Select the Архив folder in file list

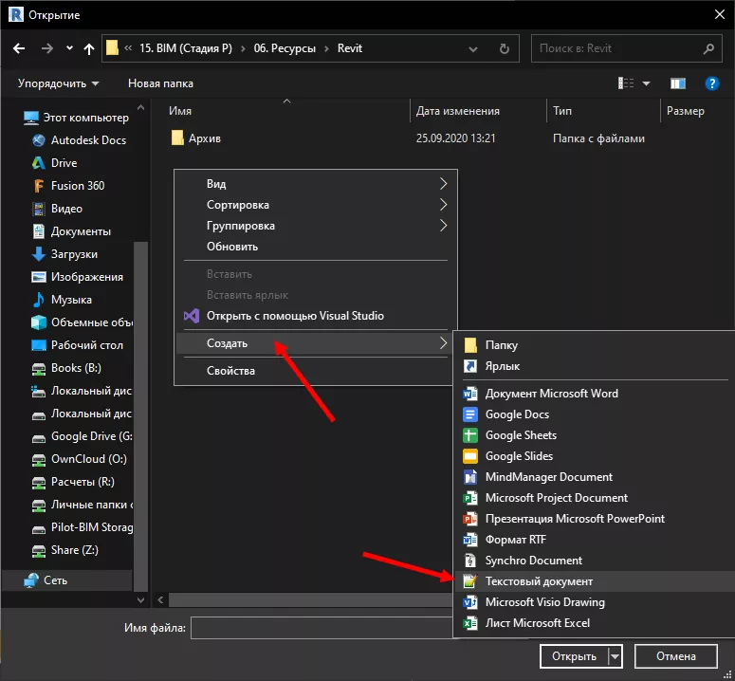[204, 138]
